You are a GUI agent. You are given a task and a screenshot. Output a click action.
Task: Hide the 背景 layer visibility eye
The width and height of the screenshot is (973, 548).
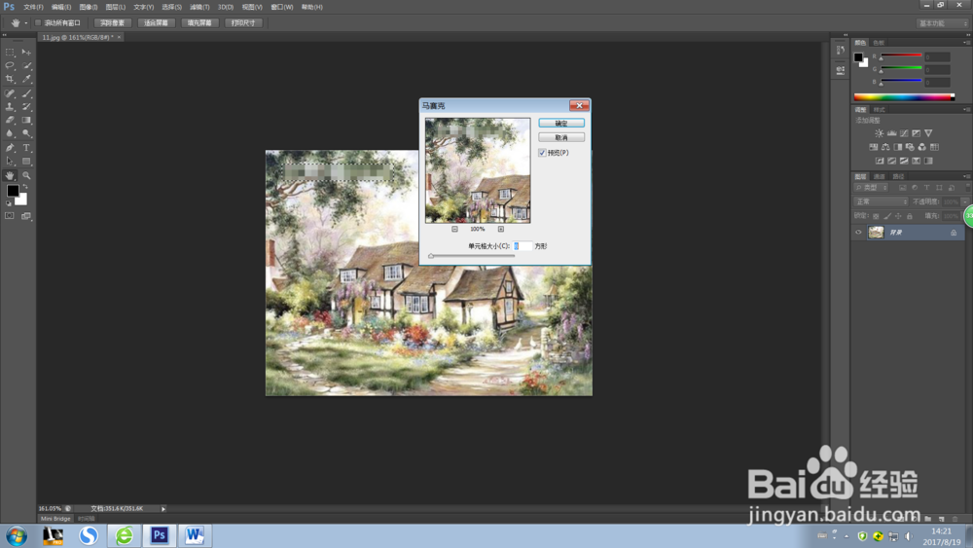click(858, 232)
